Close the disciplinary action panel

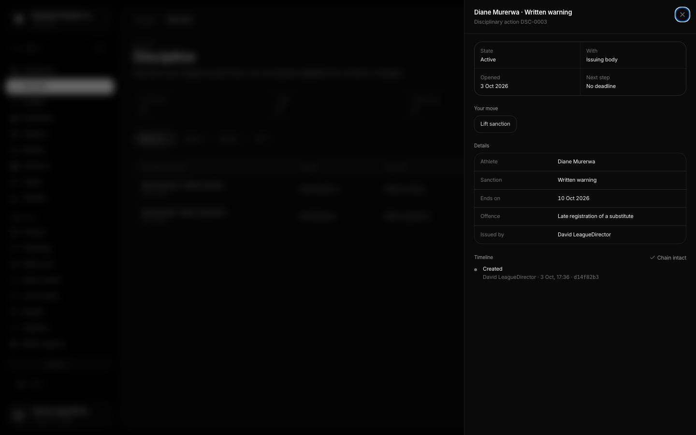682,14
